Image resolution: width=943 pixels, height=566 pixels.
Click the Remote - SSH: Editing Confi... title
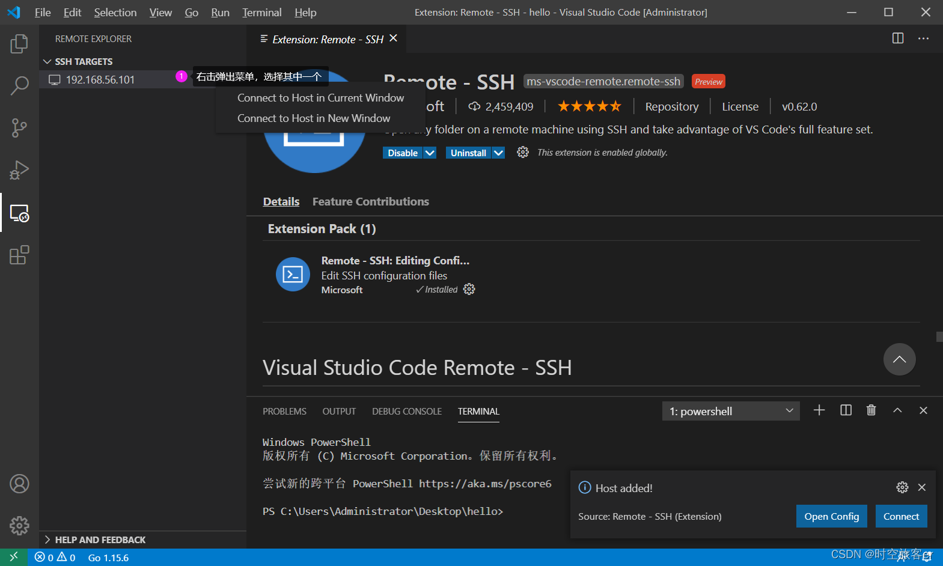[x=395, y=260]
